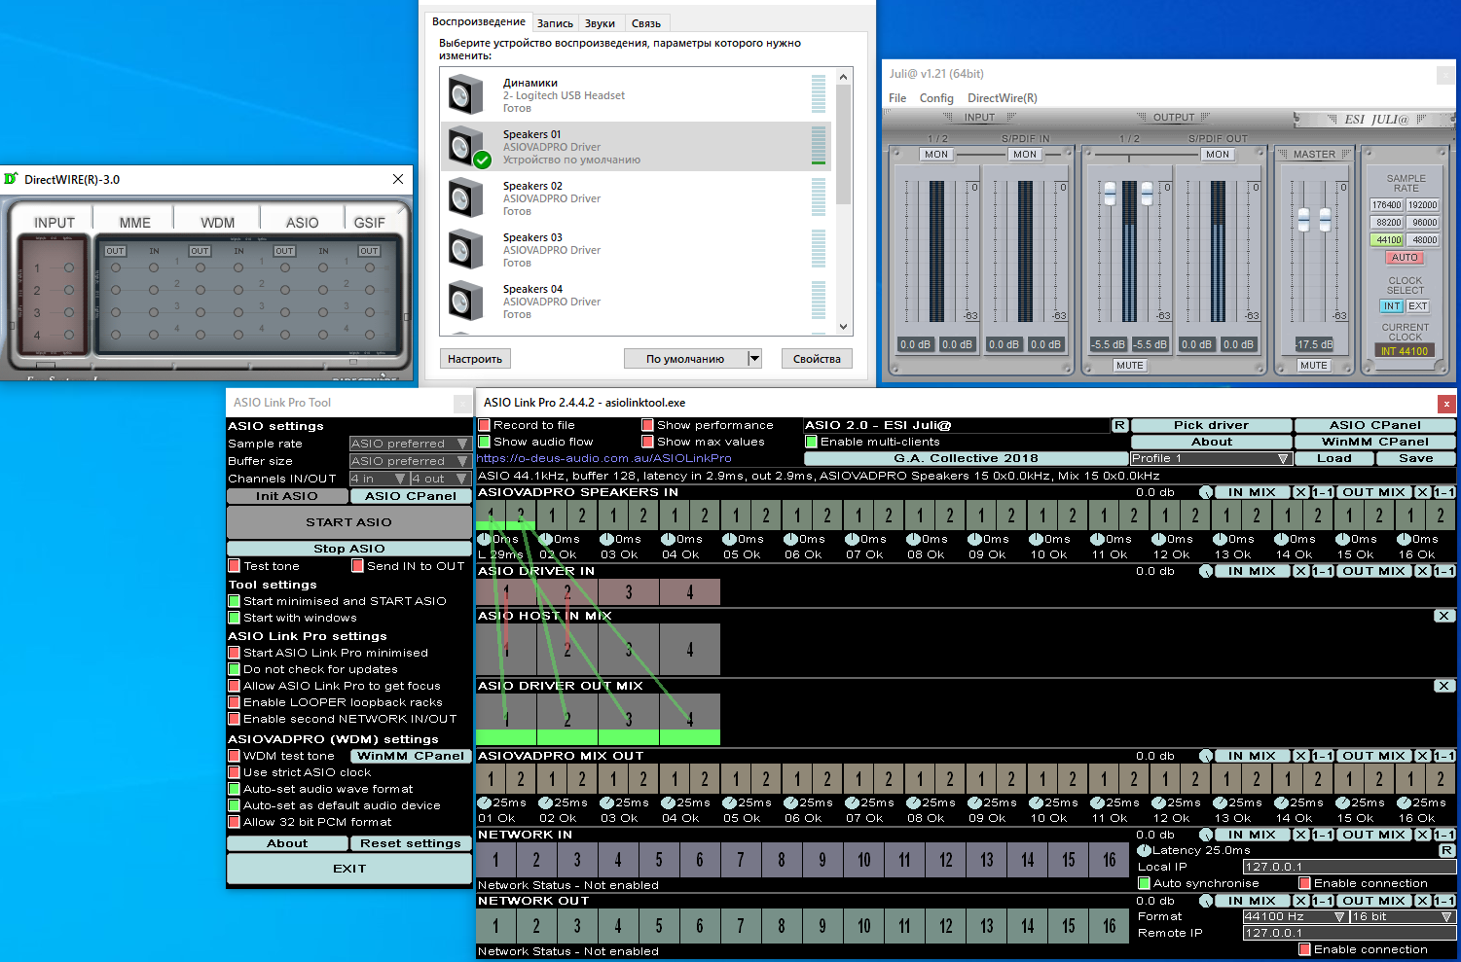Click the DirectWIRE title bar app icon

(x=12, y=179)
